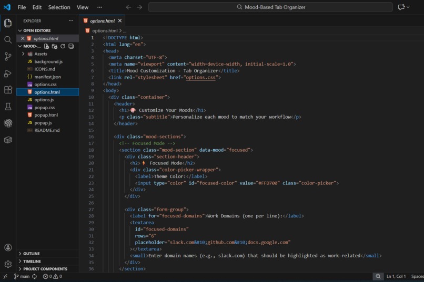Open the errors and warnings count
424x282 pixels.
(53, 276)
